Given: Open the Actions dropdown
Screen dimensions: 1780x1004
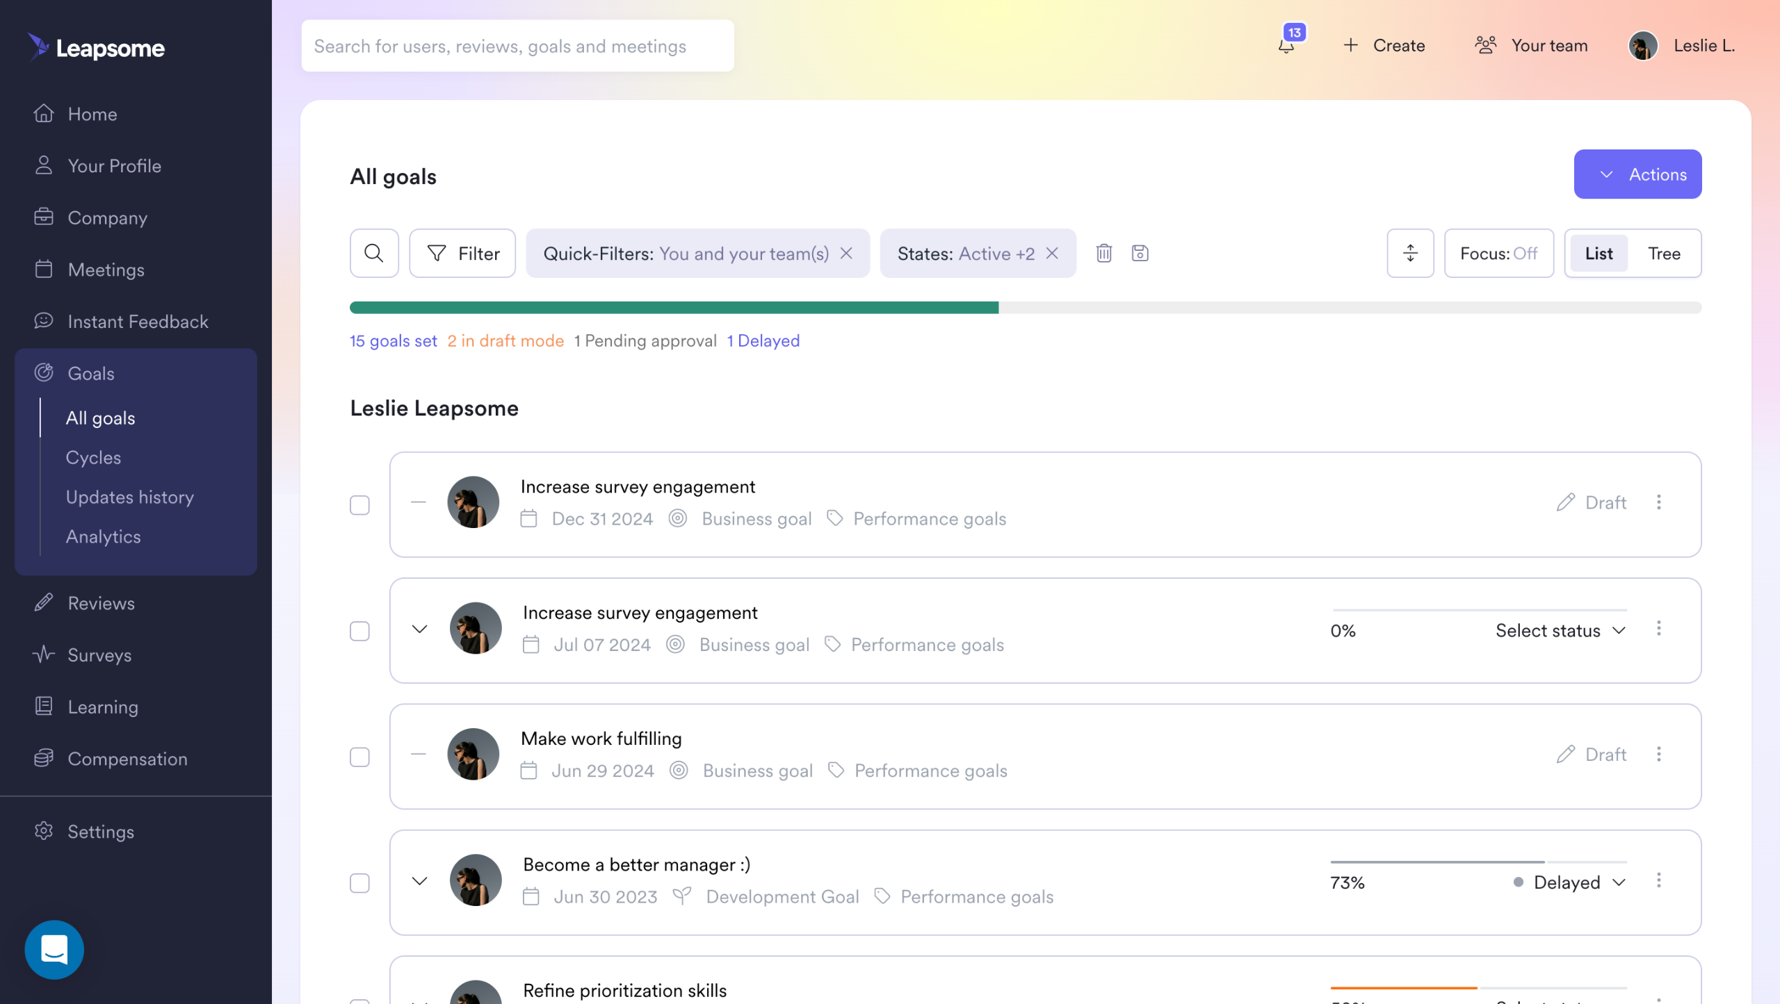Looking at the screenshot, I should [x=1637, y=174].
